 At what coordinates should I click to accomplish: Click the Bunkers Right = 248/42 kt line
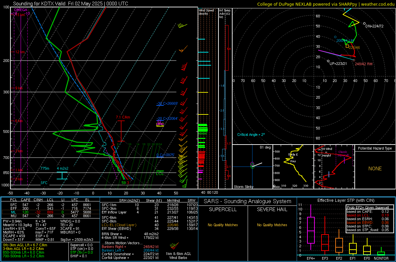click(x=130, y=247)
